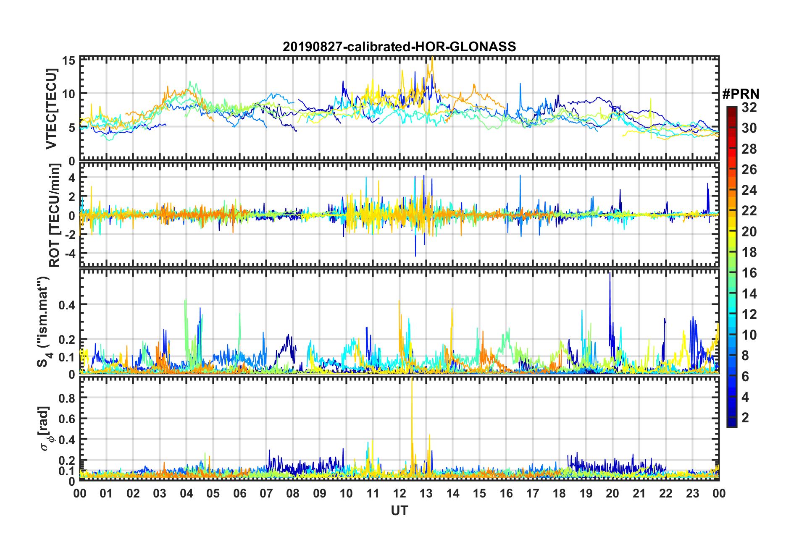Click the plot title "20190827-calibrated-HOR-GLONASS"

coord(399,47)
